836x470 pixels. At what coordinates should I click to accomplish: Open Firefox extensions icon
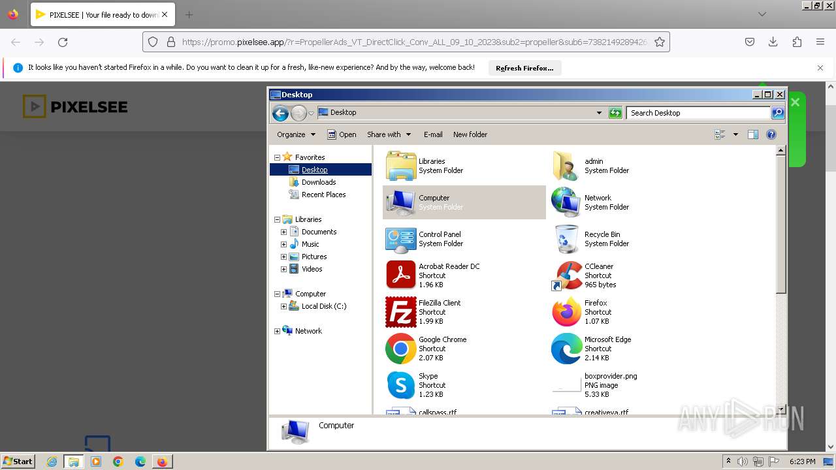coord(797,42)
